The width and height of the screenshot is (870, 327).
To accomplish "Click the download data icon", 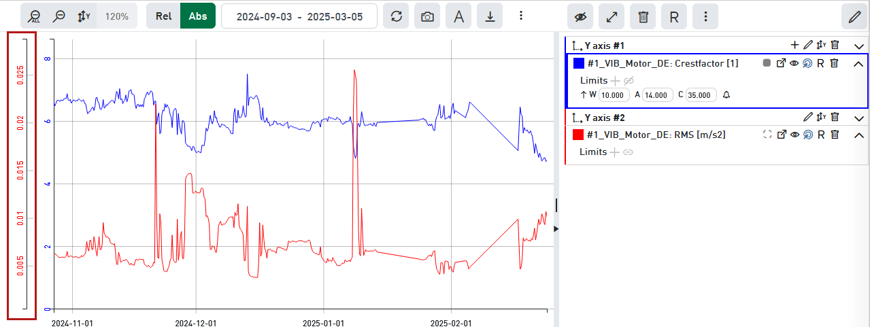I will click(x=490, y=16).
